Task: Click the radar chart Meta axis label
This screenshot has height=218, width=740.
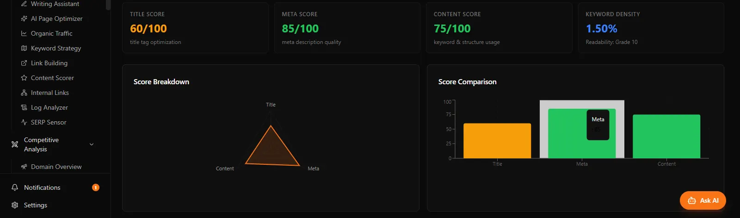Action: [313, 168]
